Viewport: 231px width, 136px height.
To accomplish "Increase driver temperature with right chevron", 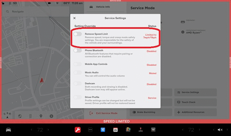I will 48,130.
